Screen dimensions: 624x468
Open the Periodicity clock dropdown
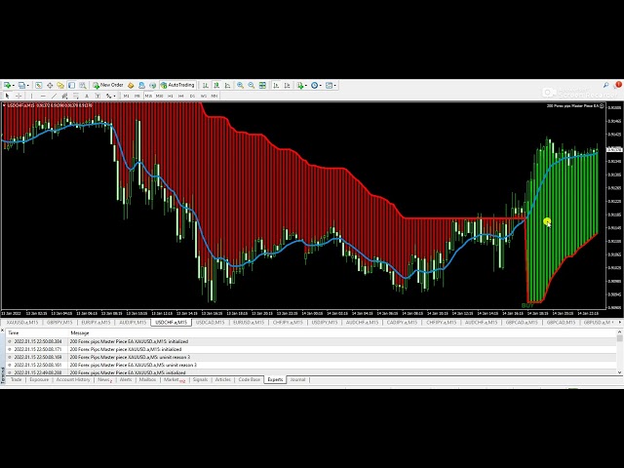tap(317, 85)
